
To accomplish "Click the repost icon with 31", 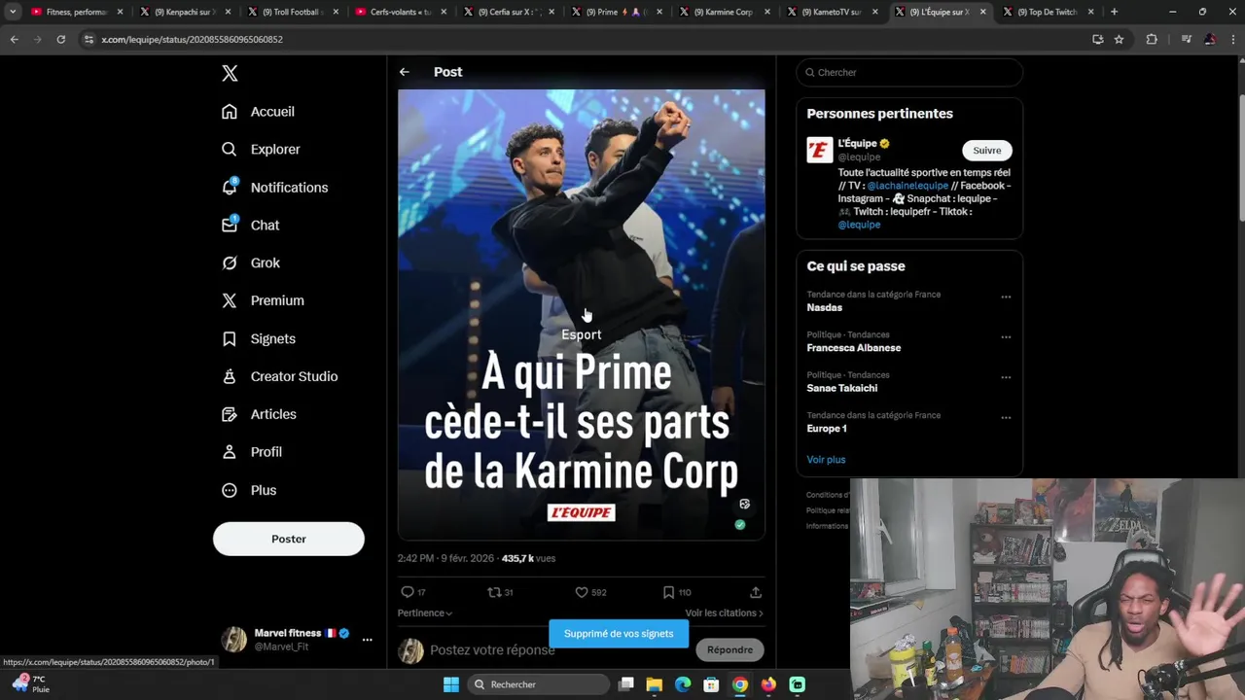I will [494, 592].
